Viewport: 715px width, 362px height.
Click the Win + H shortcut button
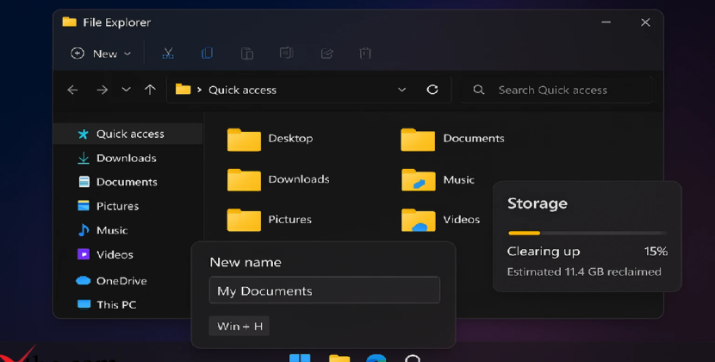click(x=239, y=326)
